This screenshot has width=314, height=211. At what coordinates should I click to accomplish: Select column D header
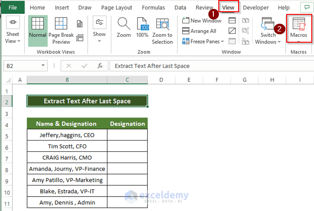coord(161,80)
